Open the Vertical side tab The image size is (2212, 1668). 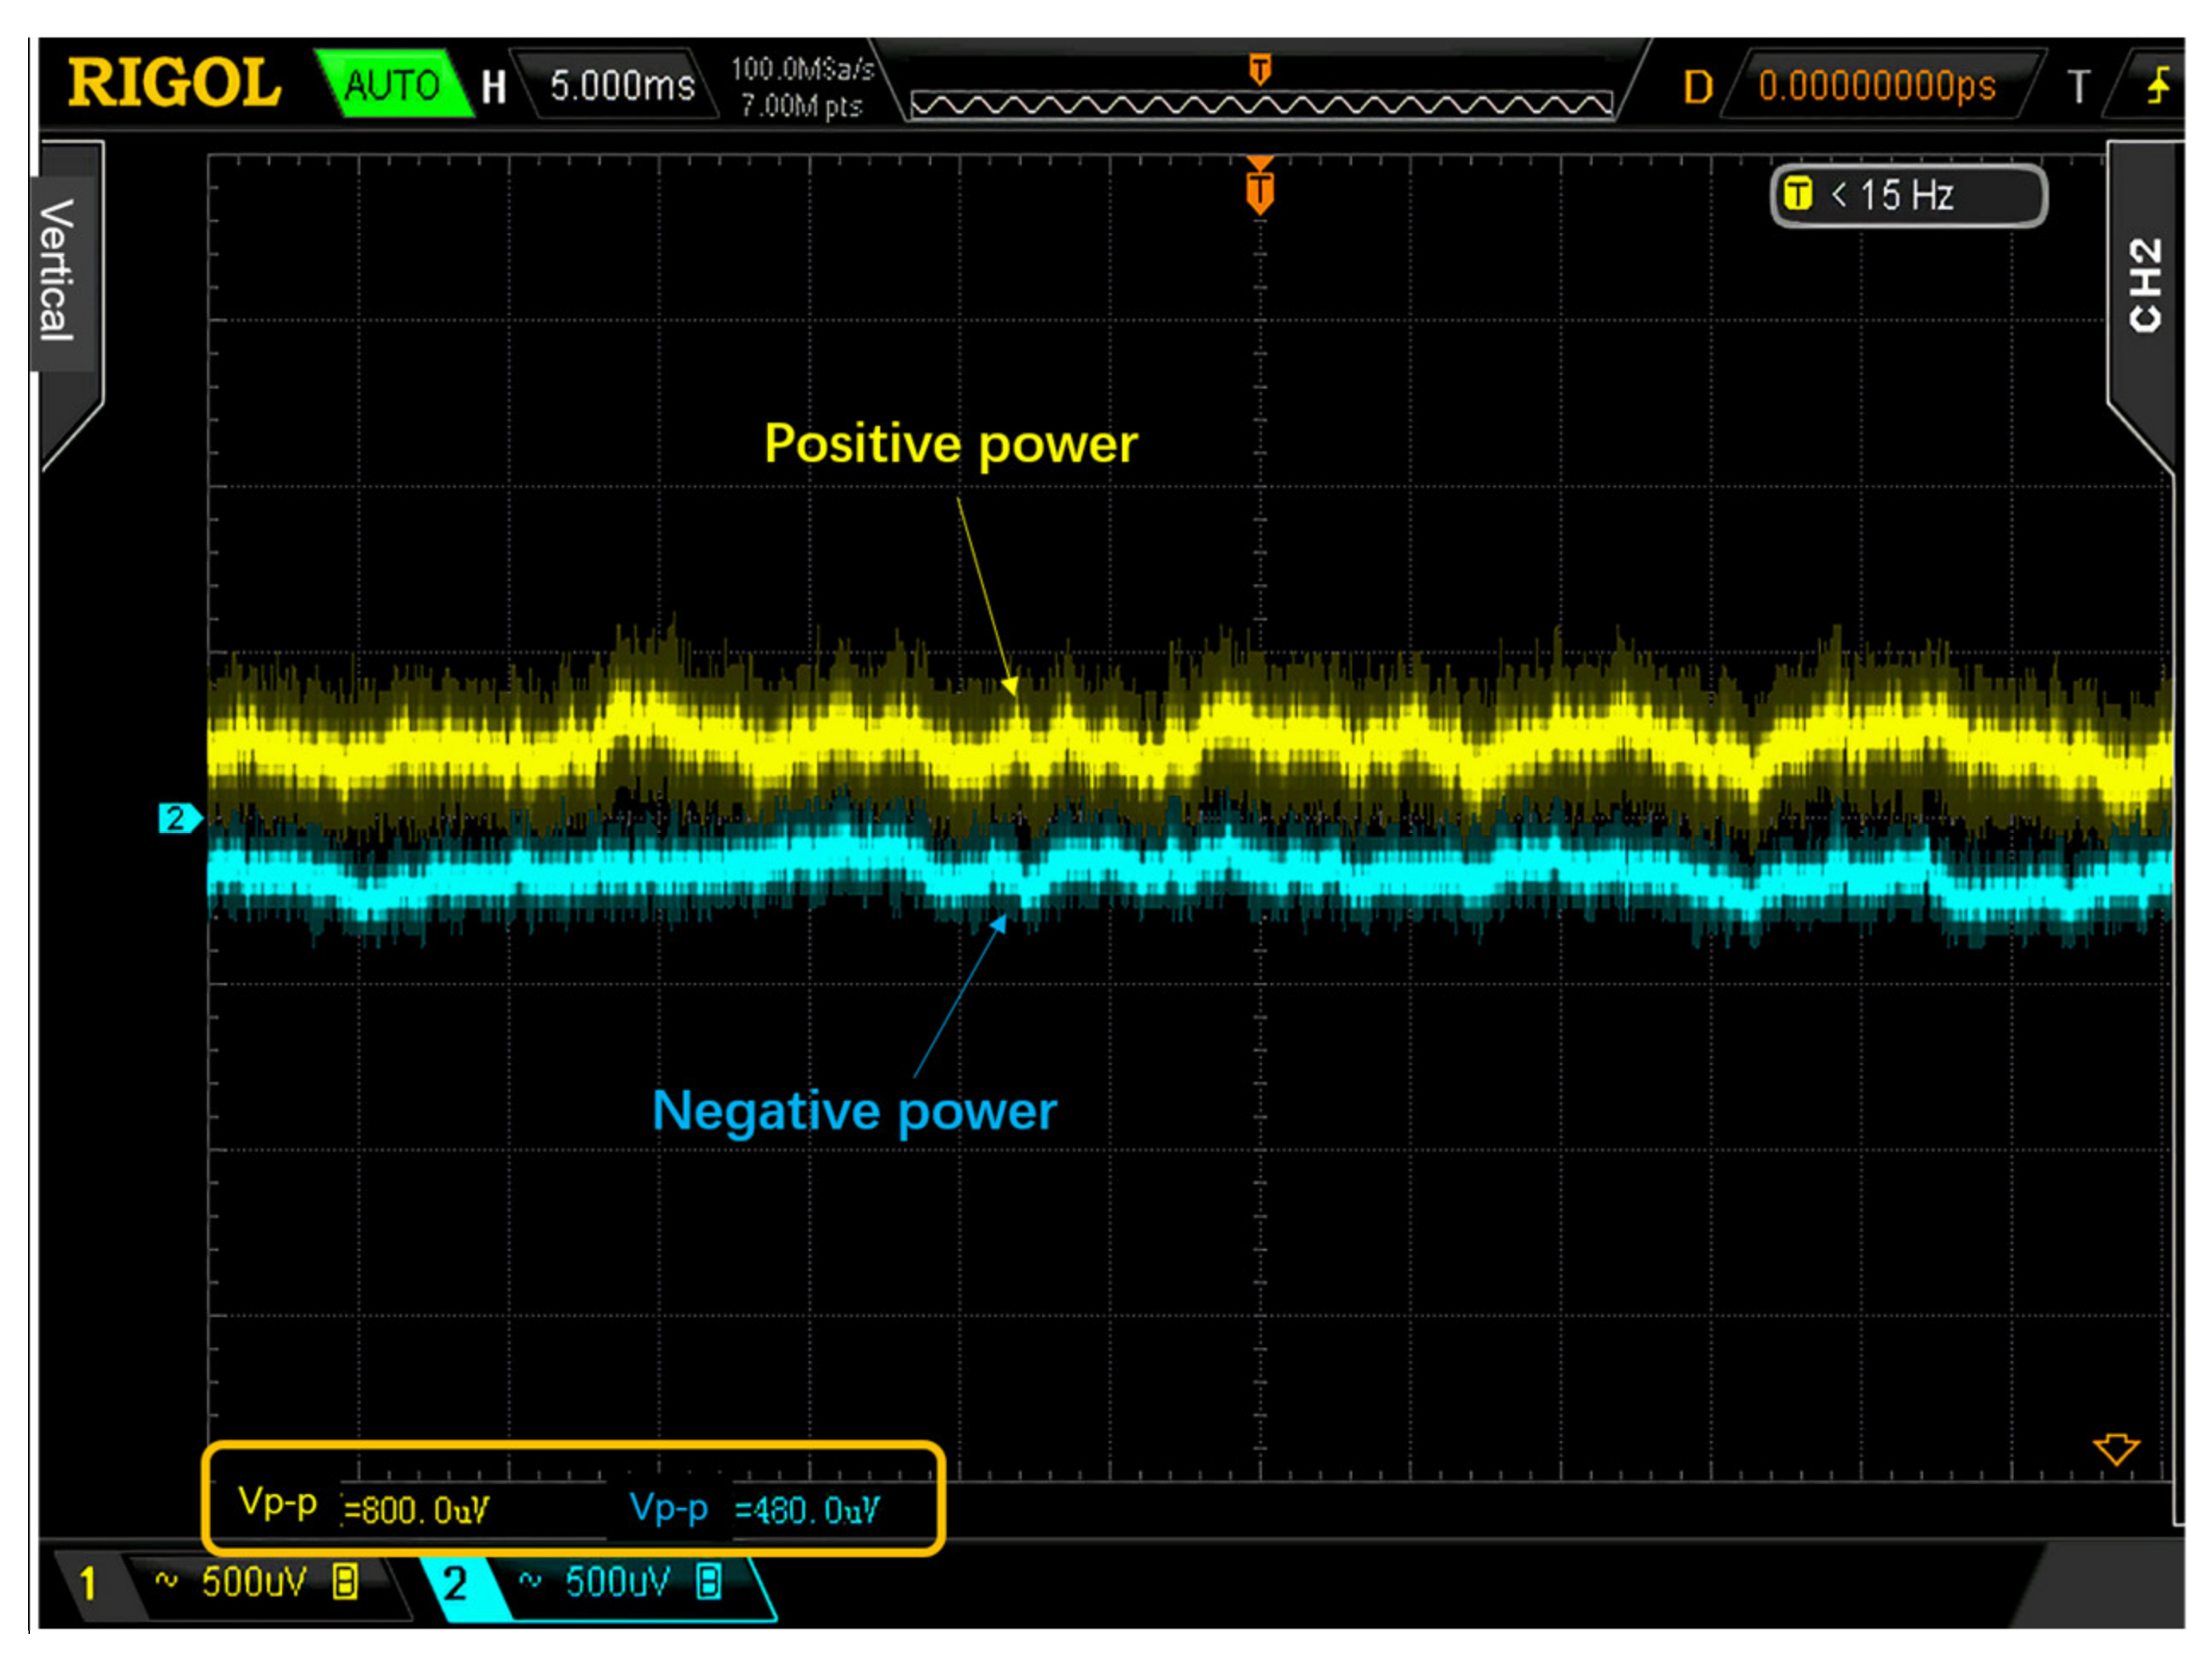[58, 270]
